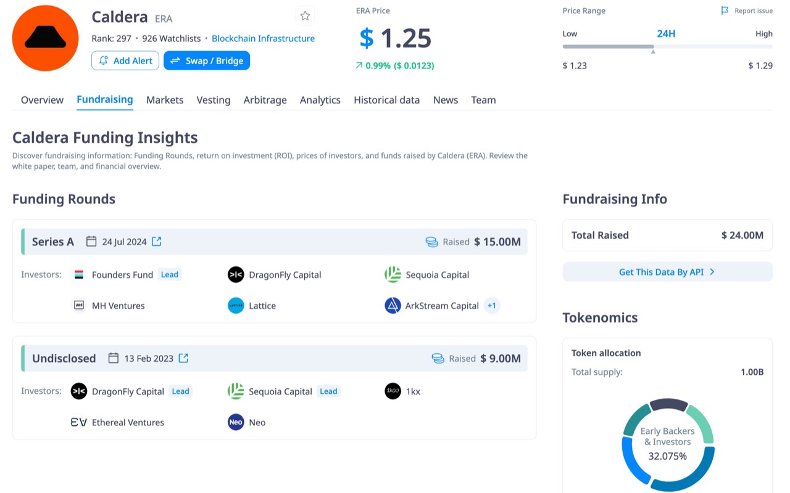The width and height of the screenshot is (790, 493).
Task: Click the MH Ventures logo icon
Action: click(x=79, y=305)
